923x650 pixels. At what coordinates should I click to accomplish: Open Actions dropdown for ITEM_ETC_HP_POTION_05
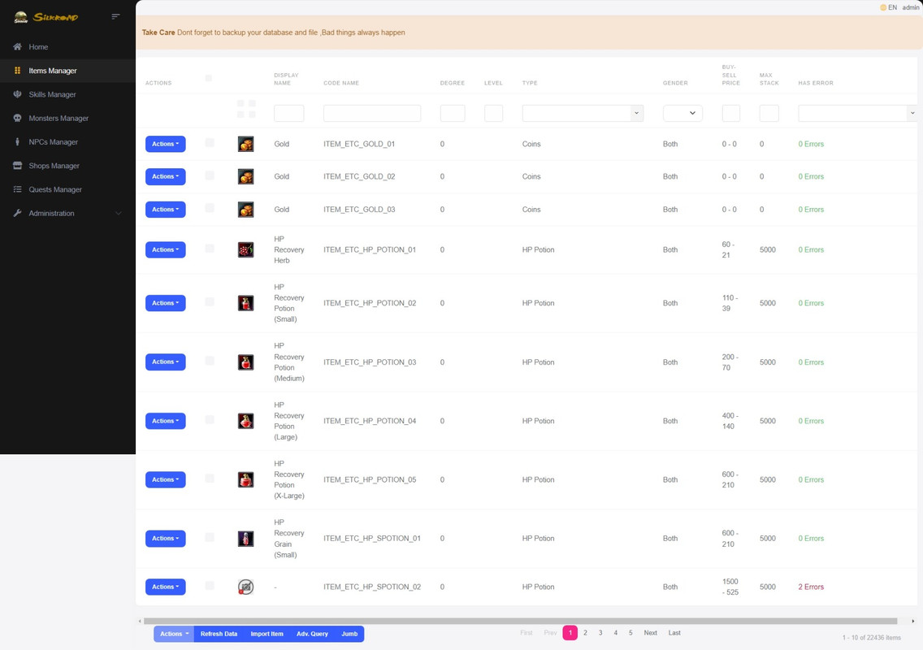tap(166, 480)
